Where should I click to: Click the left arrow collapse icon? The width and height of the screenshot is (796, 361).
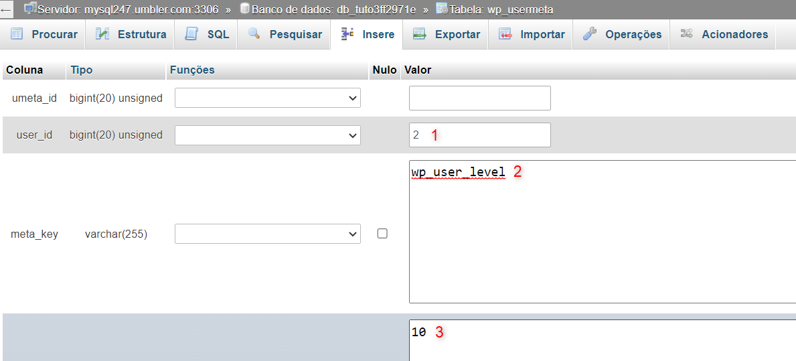point(6,10)
